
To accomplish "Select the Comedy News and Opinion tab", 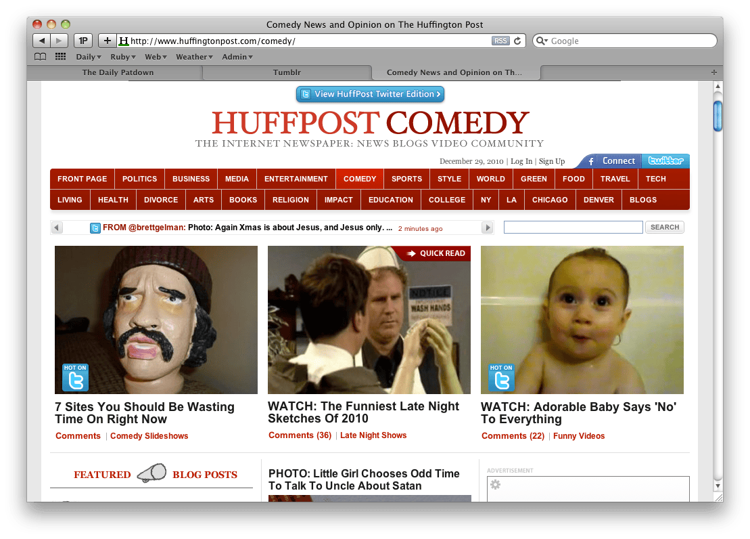I will coord(456,72).
